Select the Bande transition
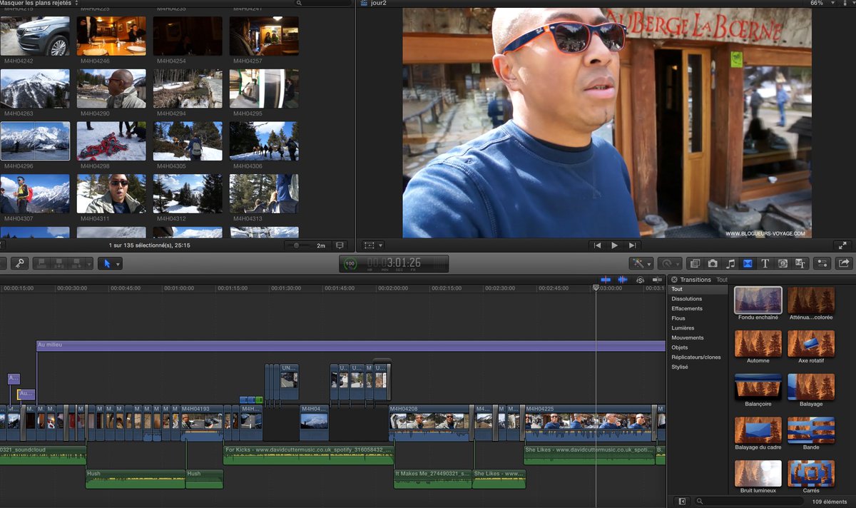 tap(811, 430)
